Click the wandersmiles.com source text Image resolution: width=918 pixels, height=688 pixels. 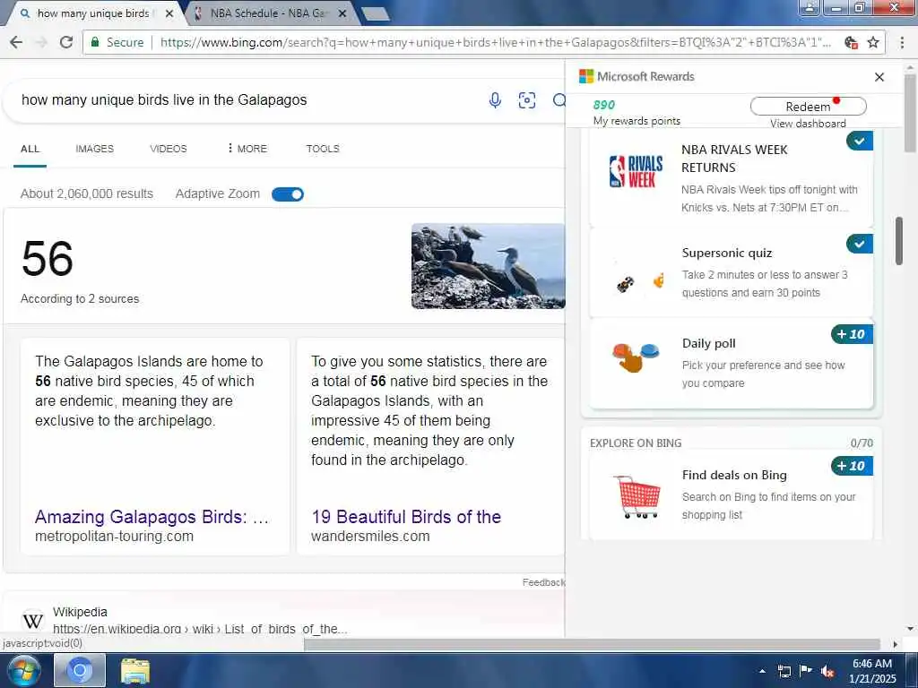pos(370,536)
